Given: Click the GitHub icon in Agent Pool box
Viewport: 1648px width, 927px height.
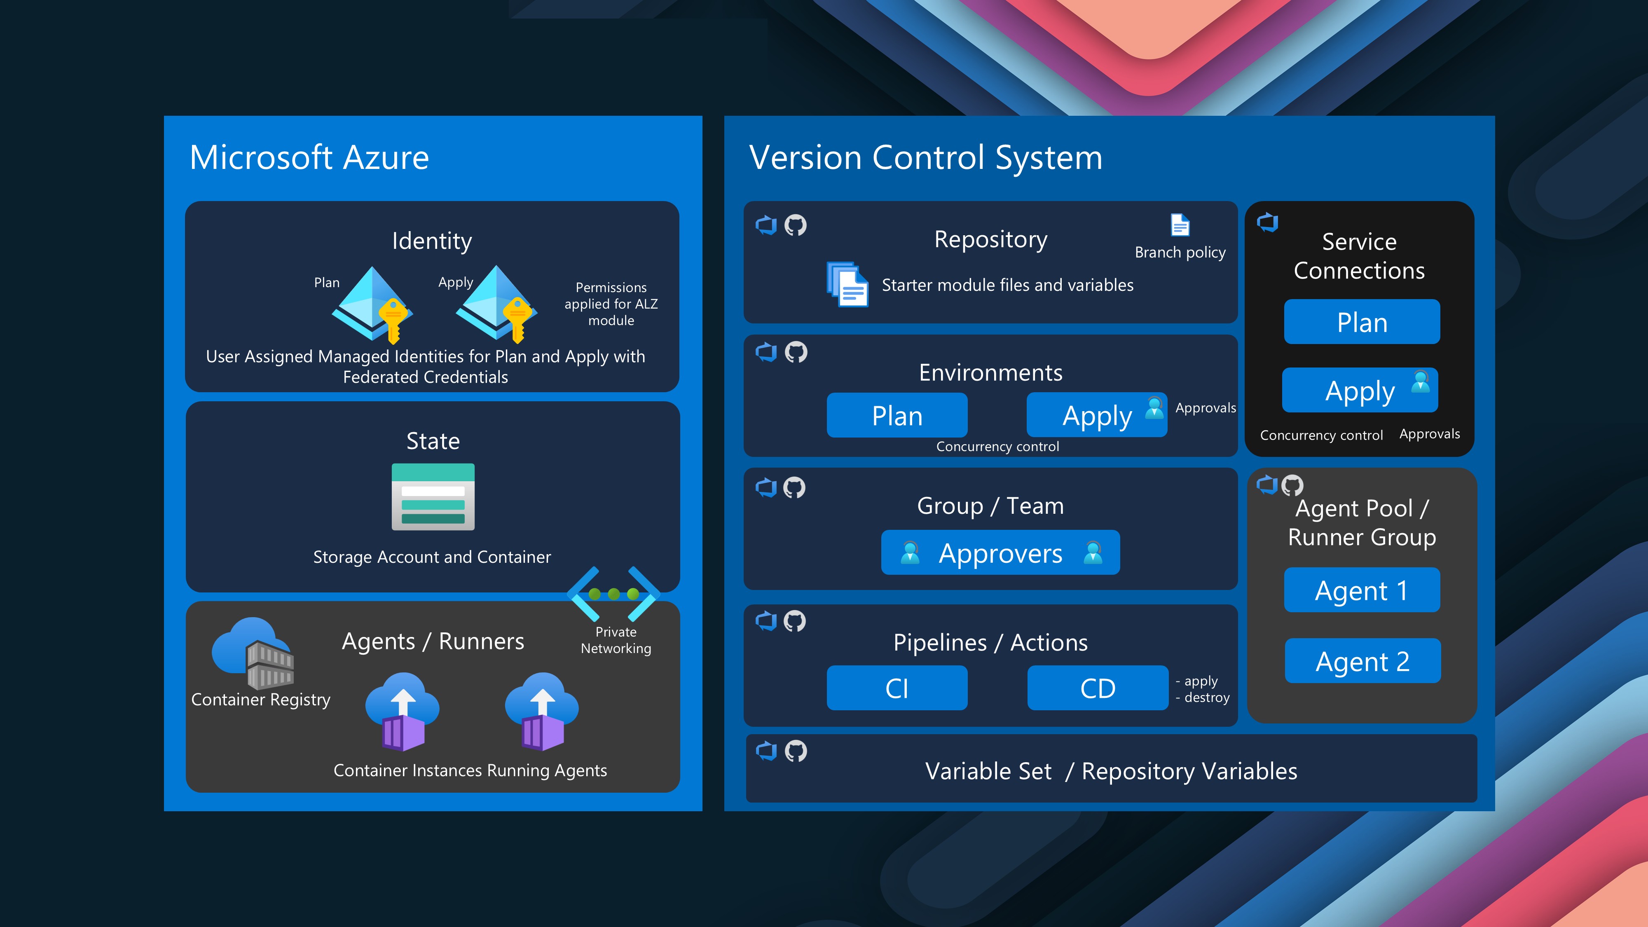Looking at the screenshot, I should 1292,485.
